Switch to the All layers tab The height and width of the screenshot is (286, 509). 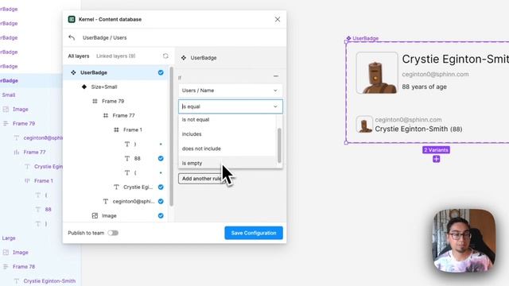79,56
